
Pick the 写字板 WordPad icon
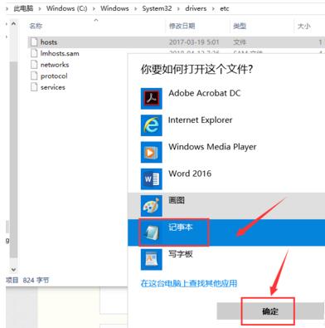[152, 260]
